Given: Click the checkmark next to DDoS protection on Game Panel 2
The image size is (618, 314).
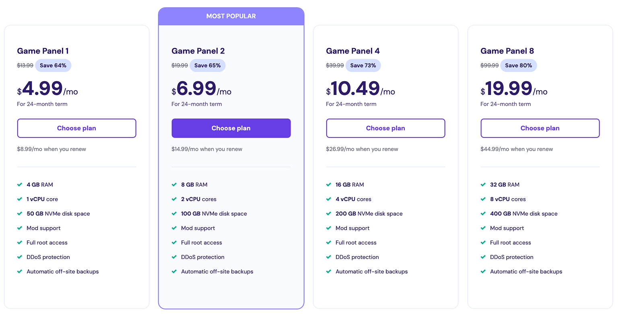Looking at the screenshot, I should (174, 257).
